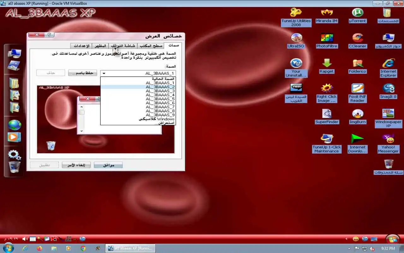Viewport: 404px width, 253px height.
Task: Open CCleaner desktop shortcut
Action: coord(358,40)
